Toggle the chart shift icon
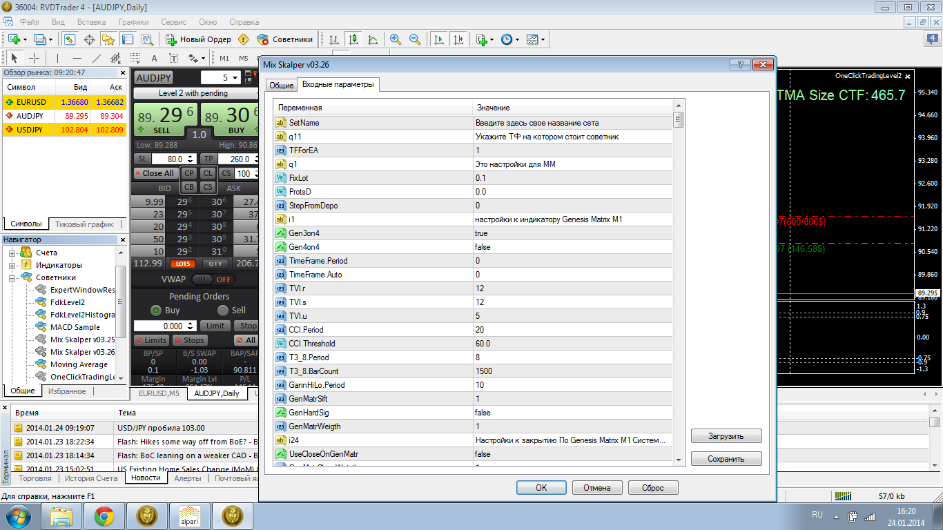 click(458, 39)
